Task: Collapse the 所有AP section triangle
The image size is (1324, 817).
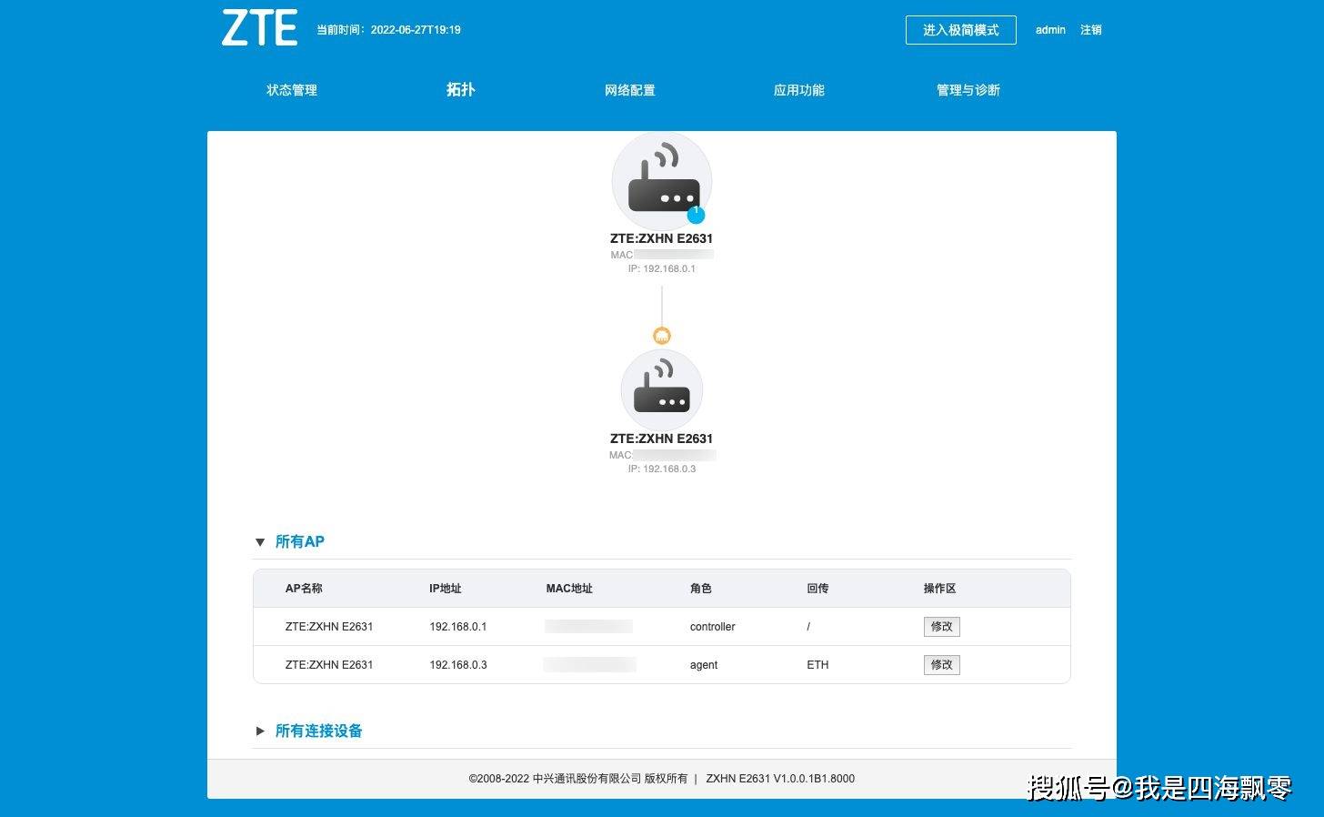Action: pyautogui.click(x=260, y=542)
